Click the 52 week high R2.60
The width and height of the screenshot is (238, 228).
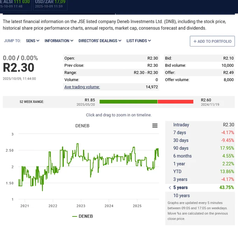[206, 100]
